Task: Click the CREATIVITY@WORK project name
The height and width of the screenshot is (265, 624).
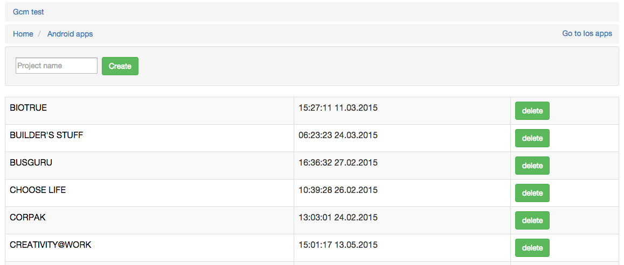Action: tap(51, 245)
